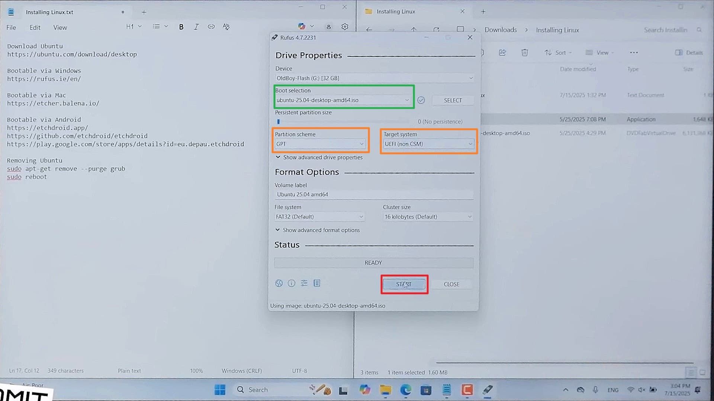Open the Notepad Edit menu

[35, 27]
